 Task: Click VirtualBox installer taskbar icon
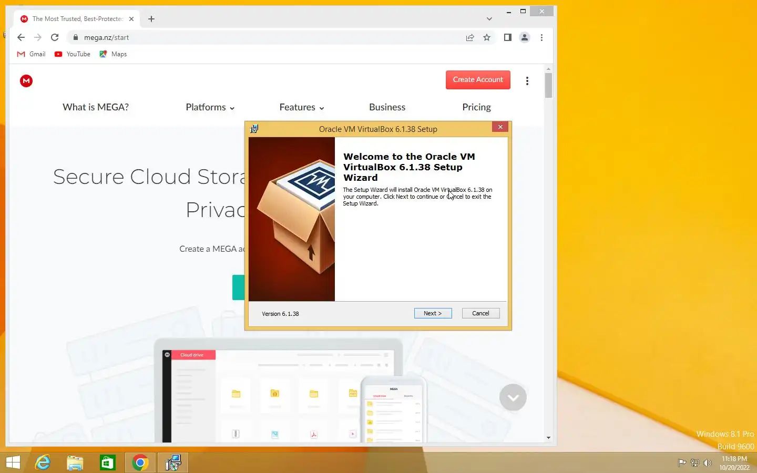click(x=173, y=462)
